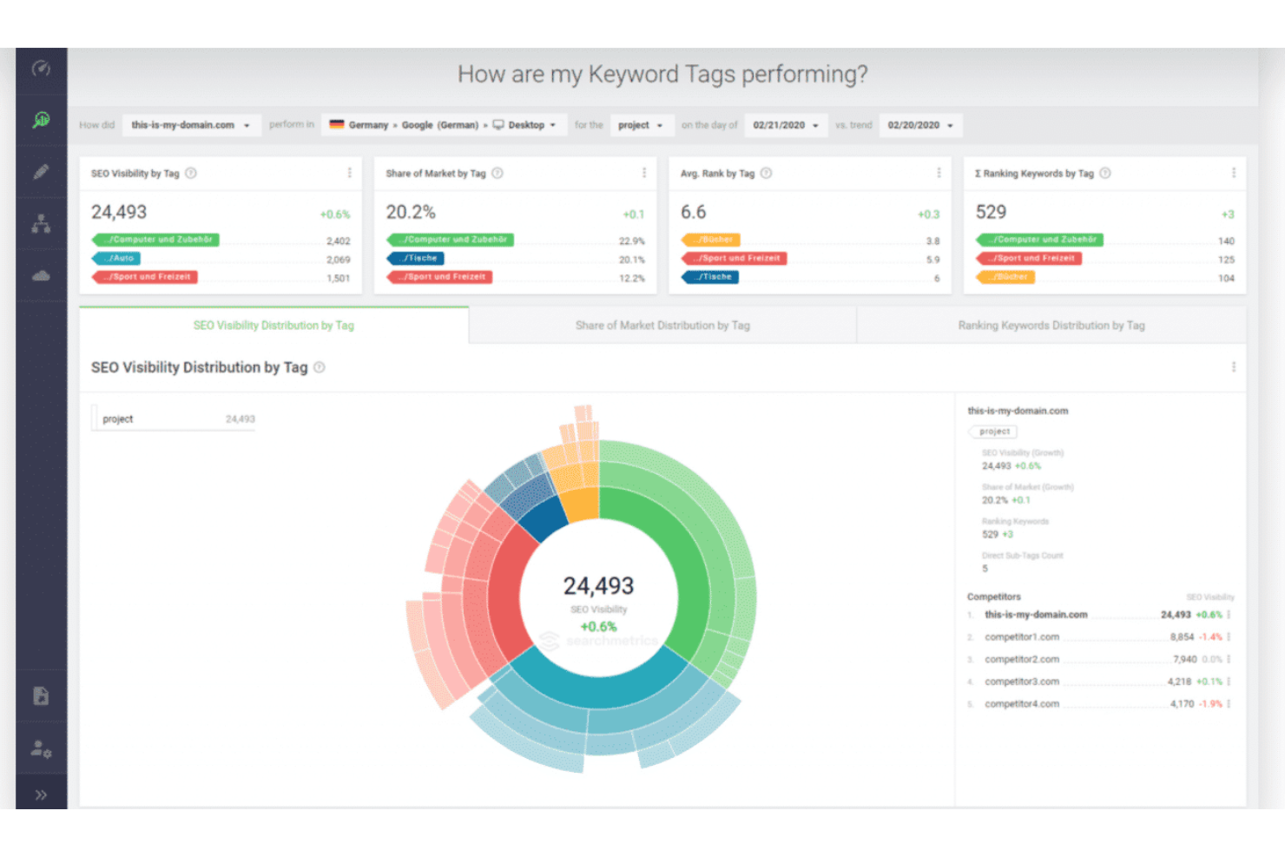Image resolution: width=1285 pixels, height=857 pixels.
Task: Select the project row with 24,493
Action: 174,419
